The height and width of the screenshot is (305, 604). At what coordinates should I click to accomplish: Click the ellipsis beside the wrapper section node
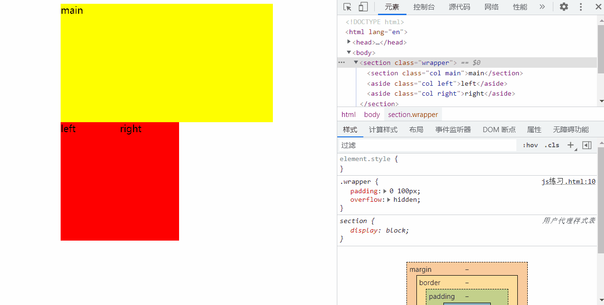[342, 63]
